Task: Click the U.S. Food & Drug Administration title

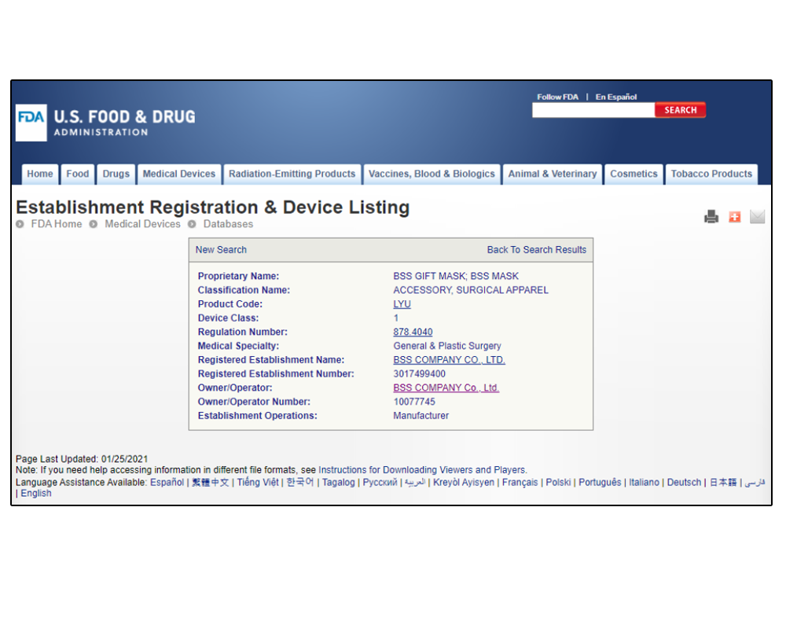Action: tap(124, 123)
